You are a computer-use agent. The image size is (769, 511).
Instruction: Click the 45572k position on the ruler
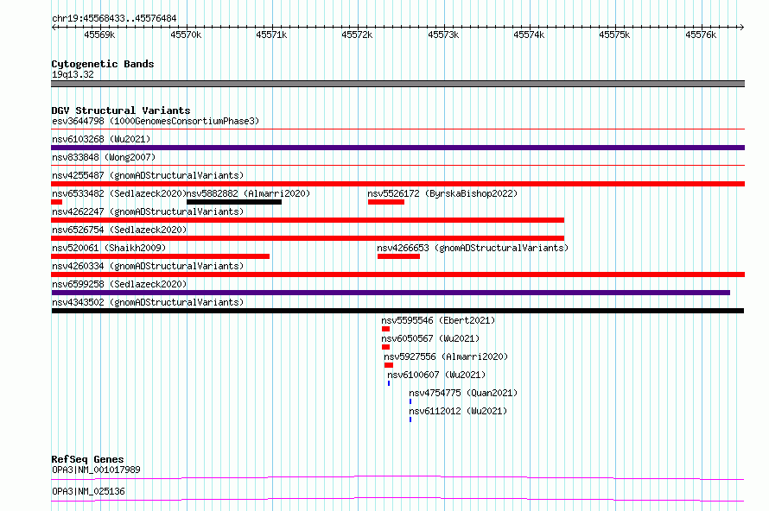tap(357, 35)
